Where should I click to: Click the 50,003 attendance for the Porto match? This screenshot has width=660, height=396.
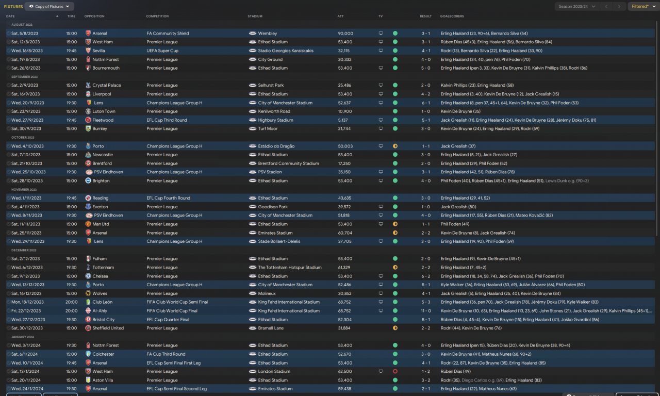[x=345, y=146]
